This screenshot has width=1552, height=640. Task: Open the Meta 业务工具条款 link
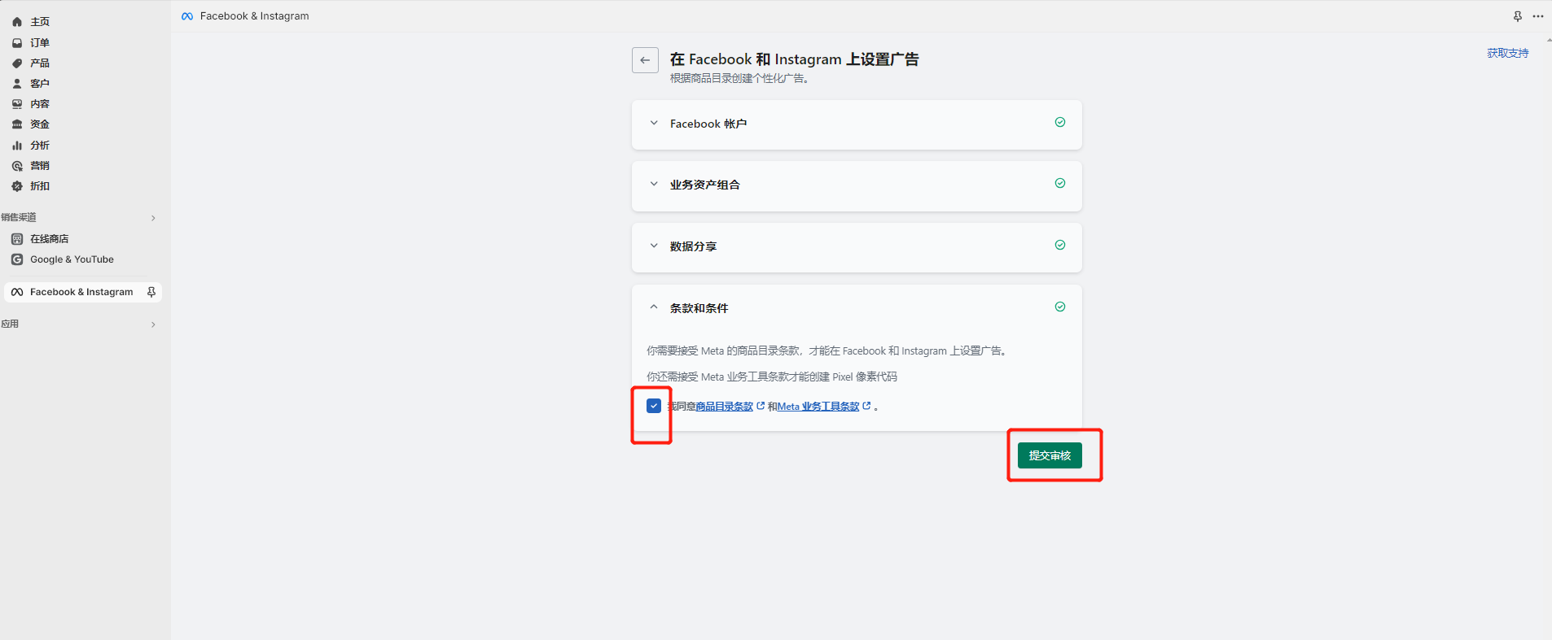pos(818,407)
